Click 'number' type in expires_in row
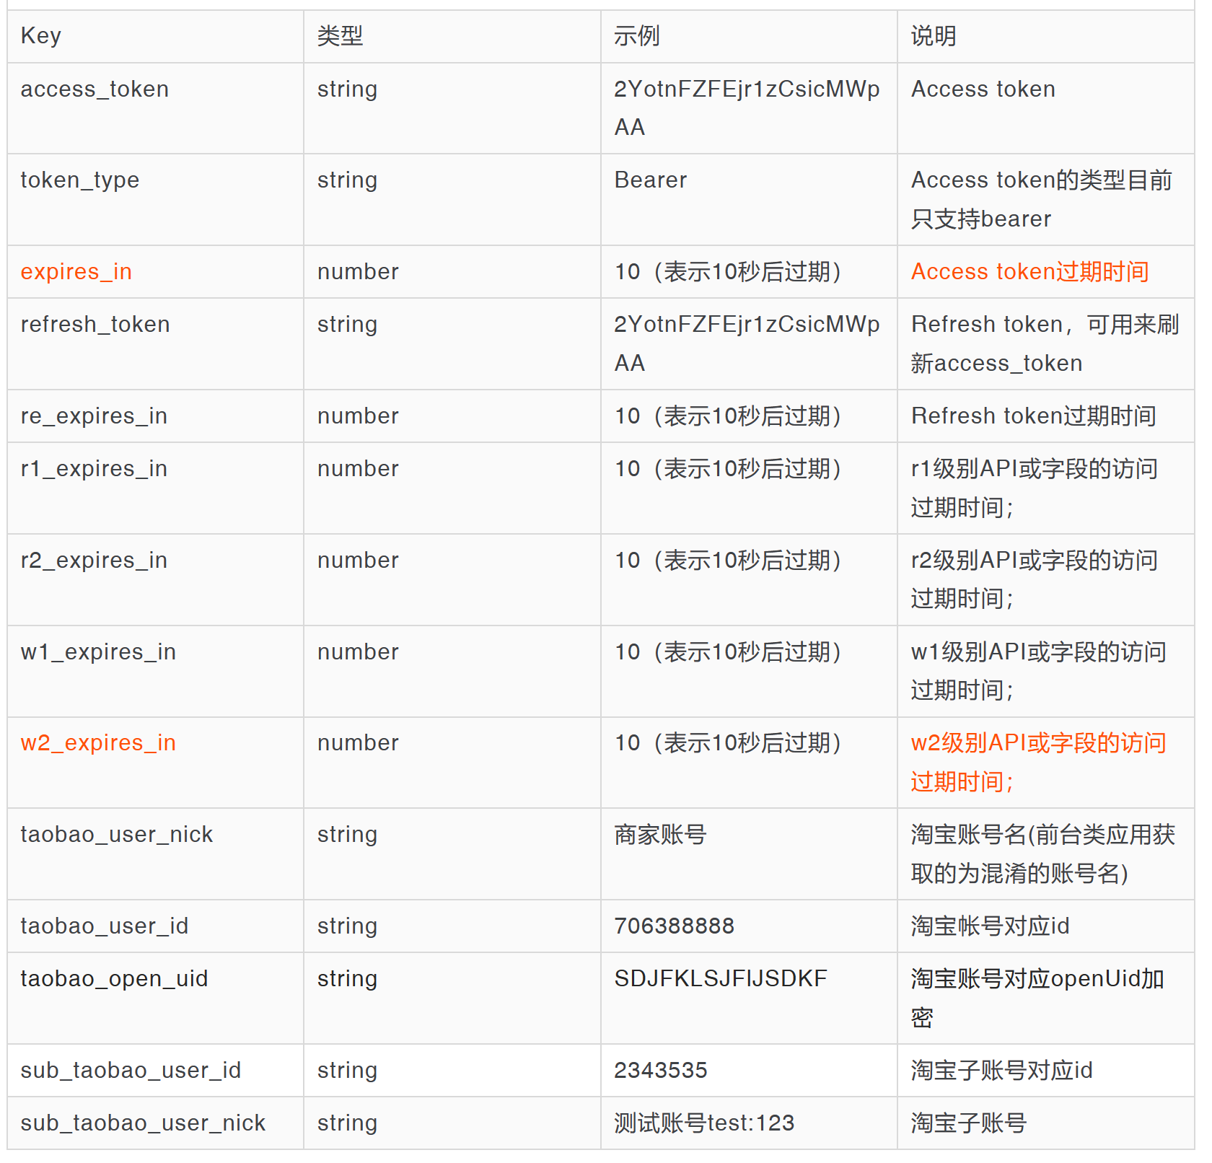 pyautogui.click(x=359, y=272)
